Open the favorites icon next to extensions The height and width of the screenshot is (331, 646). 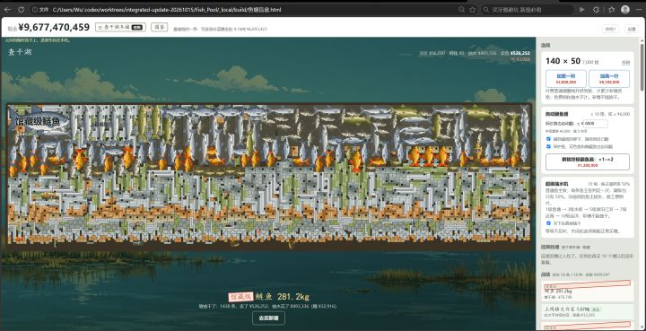(x=611, y=10)
